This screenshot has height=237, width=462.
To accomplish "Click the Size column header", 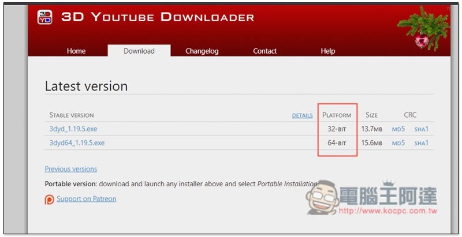I will 371,115.
